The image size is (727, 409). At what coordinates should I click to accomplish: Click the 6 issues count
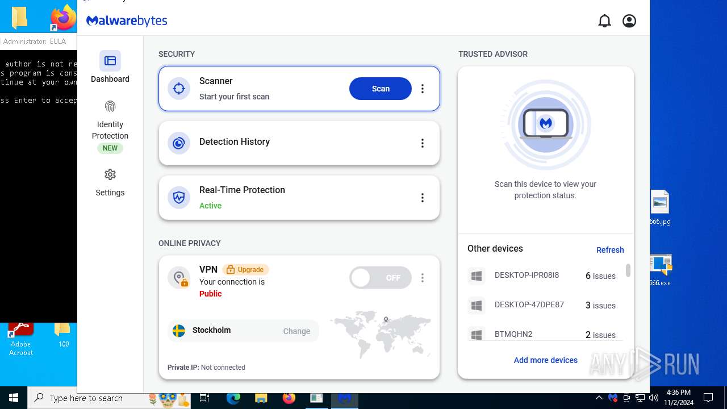600,276
